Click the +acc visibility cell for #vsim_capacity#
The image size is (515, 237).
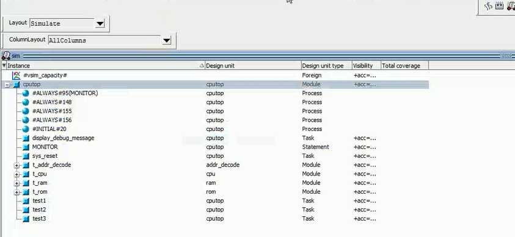click(x=365, y=76)
